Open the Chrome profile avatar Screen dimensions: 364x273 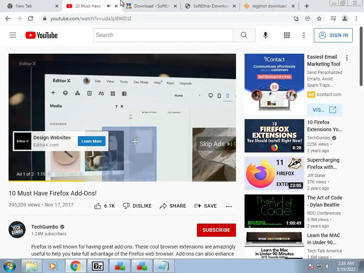click(345, 18)
